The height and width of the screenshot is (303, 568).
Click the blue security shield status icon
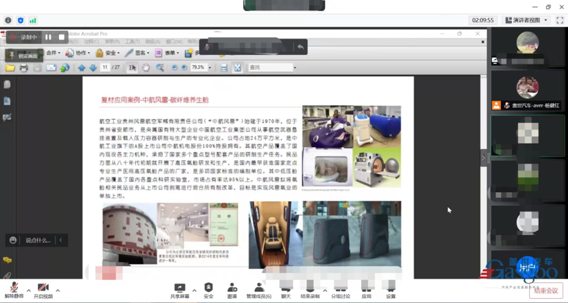[x=21, y=20]
